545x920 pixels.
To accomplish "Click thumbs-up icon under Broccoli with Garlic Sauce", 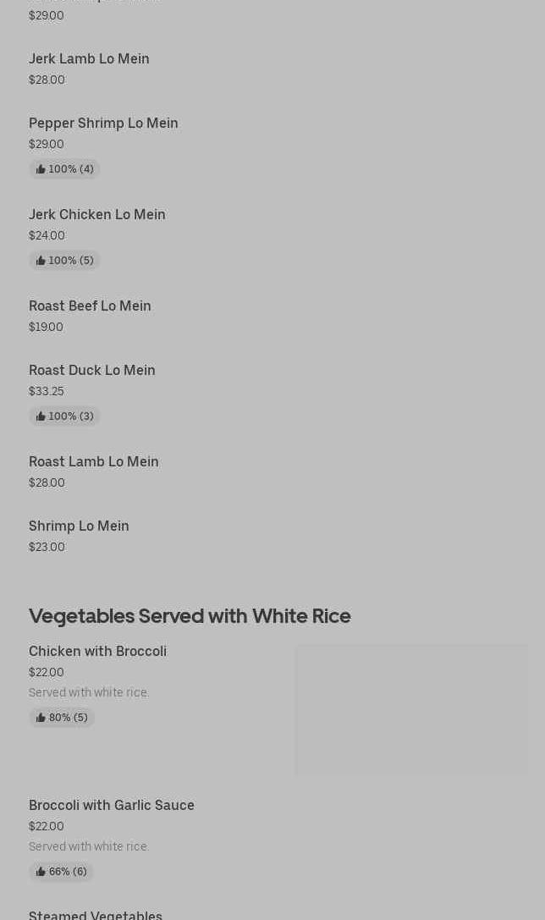I will pyautogui.click(x=41, y=872).
